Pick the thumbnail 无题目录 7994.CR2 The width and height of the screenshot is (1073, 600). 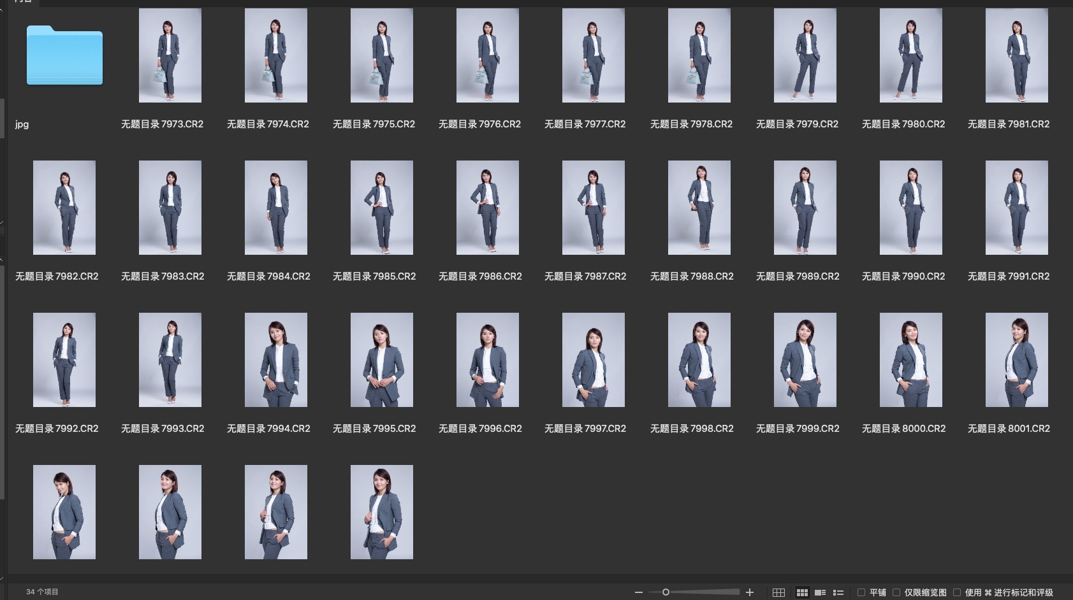275,360
